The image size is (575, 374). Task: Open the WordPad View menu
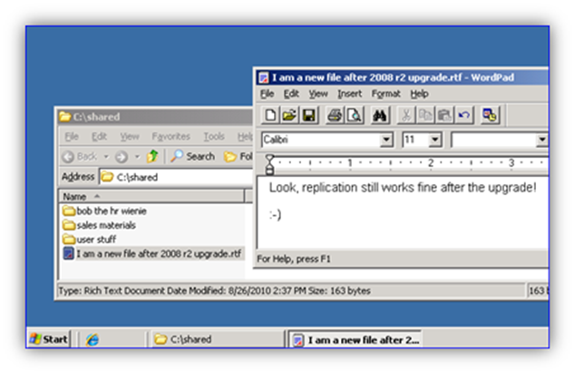[318, 94]
